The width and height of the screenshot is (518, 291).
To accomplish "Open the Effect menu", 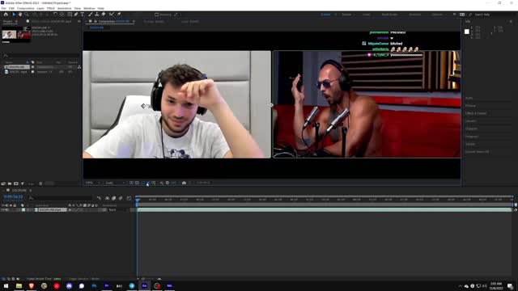I will 50,8.
